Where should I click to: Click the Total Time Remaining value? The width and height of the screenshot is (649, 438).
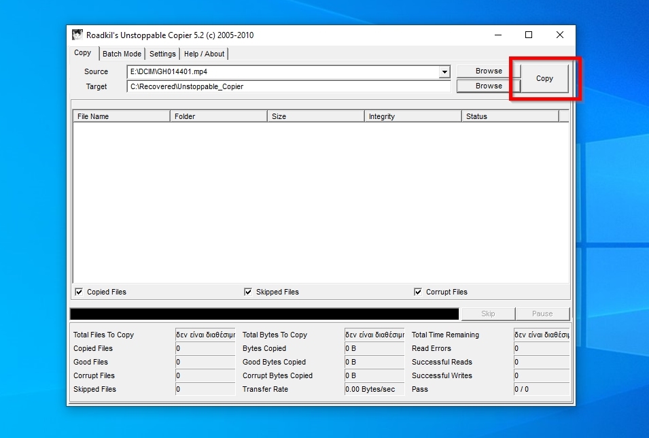542,335
